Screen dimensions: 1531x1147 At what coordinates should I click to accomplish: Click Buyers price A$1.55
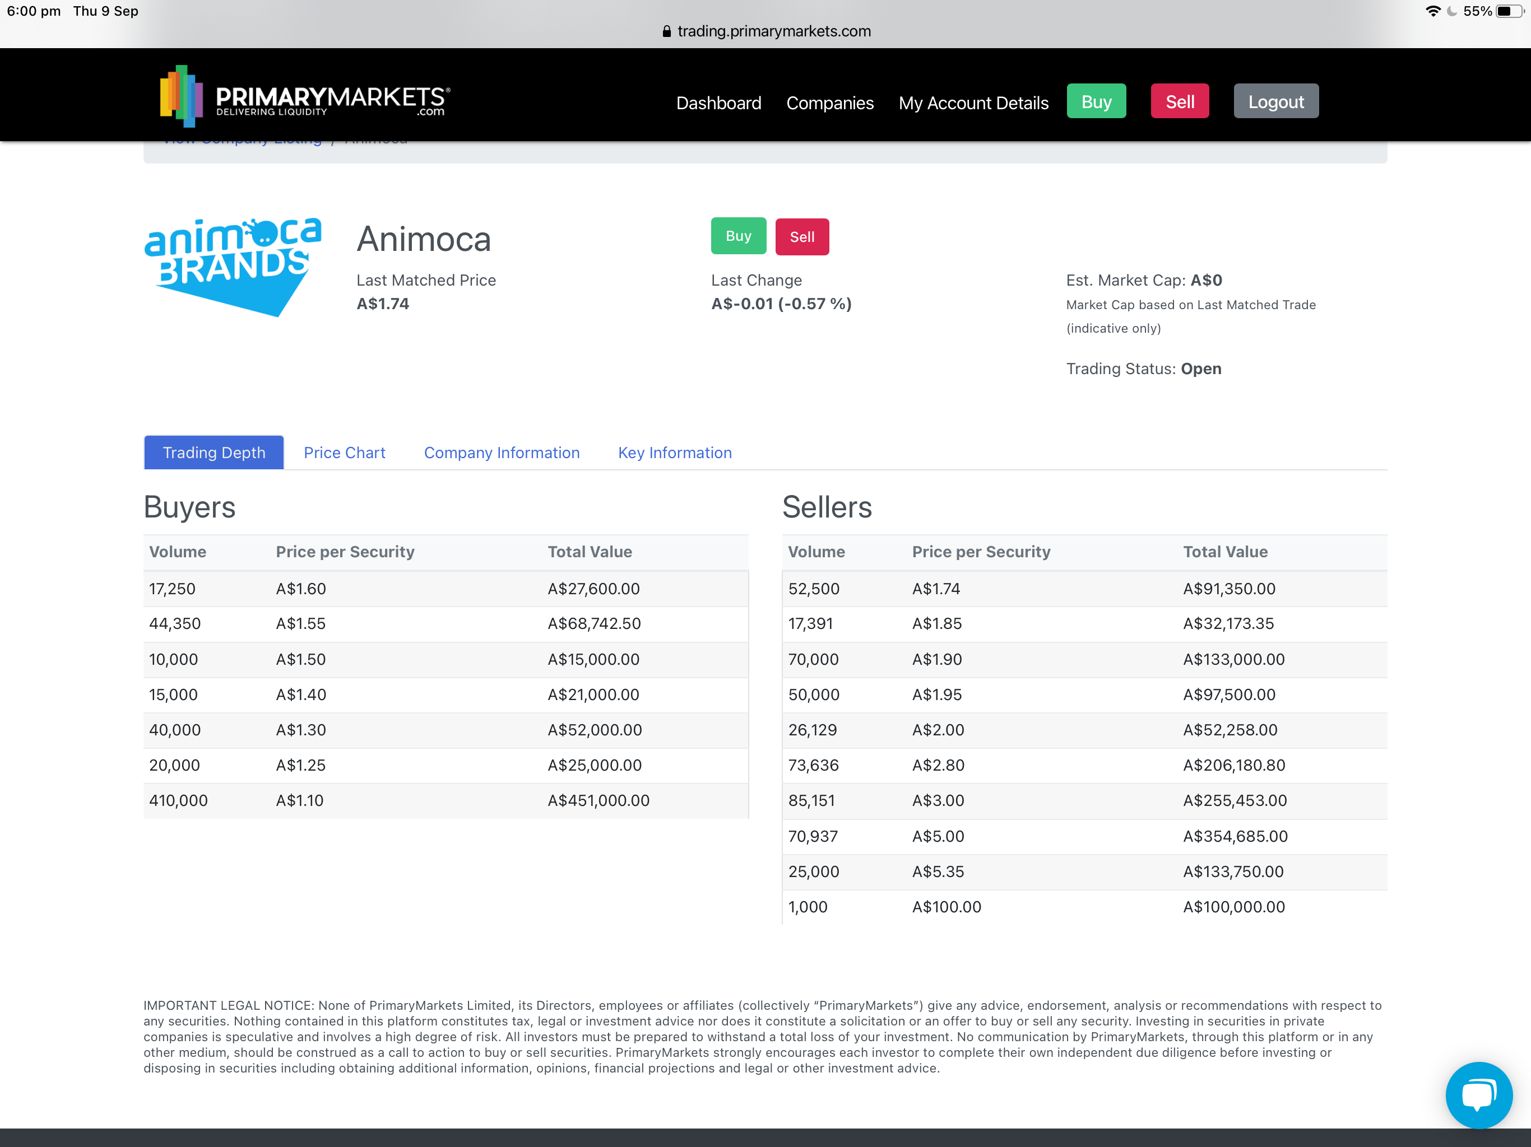[x=300, y=623]
